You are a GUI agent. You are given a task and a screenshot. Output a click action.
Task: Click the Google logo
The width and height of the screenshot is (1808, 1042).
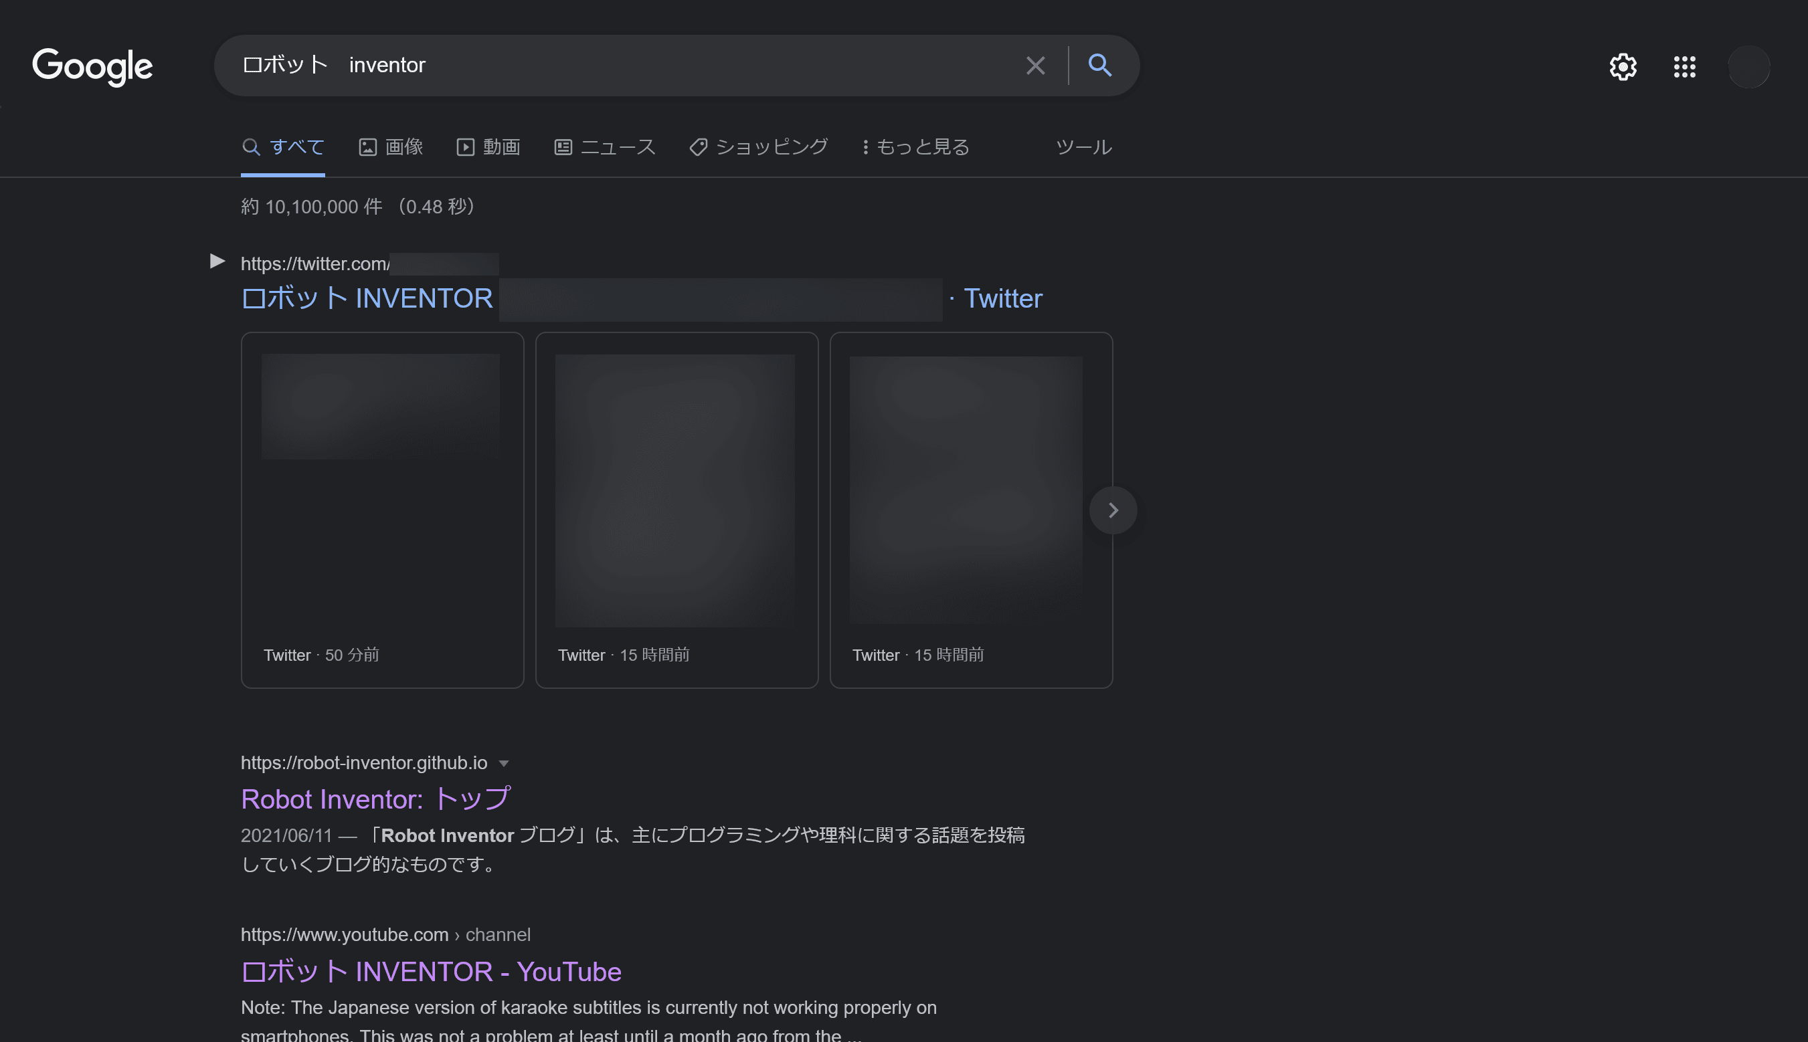tap(92, 67)
